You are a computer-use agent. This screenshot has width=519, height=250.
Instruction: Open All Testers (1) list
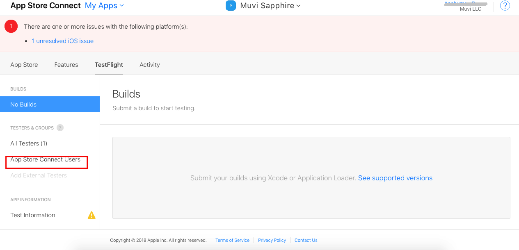click(29, 143)
